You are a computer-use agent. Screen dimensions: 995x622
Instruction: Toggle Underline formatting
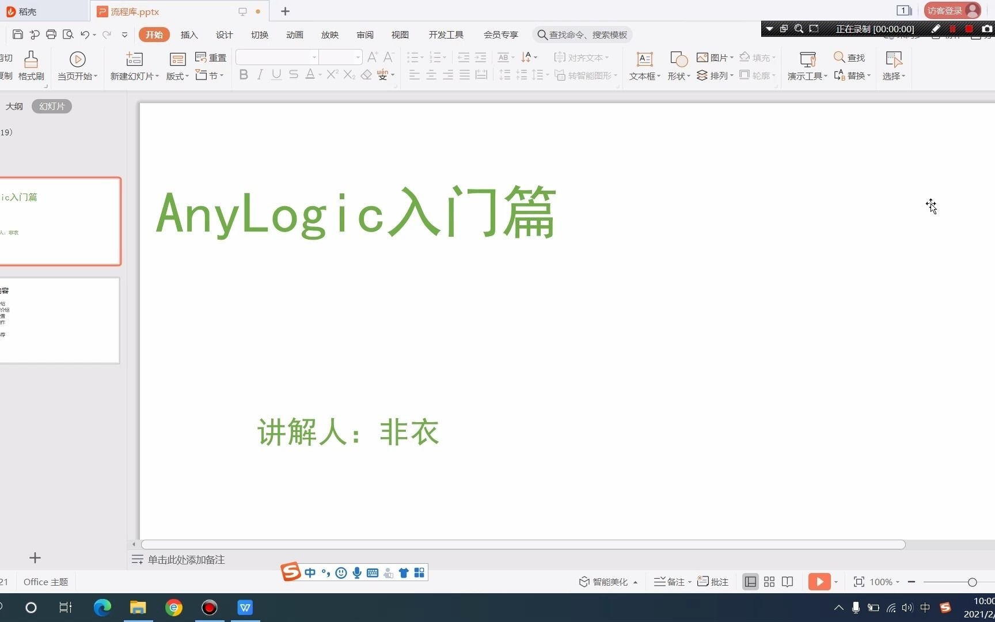[x=276, y=74]
